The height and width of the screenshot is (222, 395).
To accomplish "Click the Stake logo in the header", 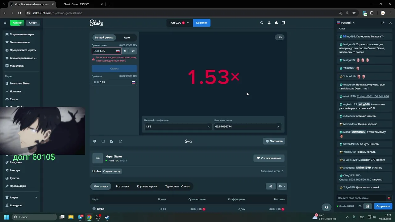I will tap(96, 23).
